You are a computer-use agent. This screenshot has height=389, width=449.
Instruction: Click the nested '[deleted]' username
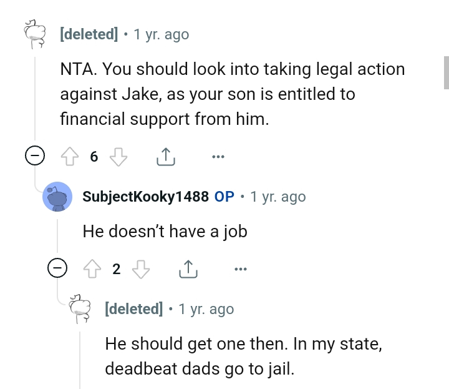point(134,309)
